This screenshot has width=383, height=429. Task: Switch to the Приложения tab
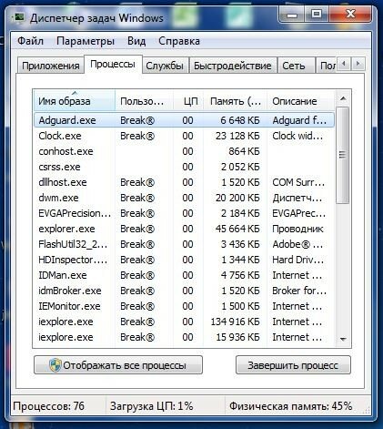click(x=51, y=66)
